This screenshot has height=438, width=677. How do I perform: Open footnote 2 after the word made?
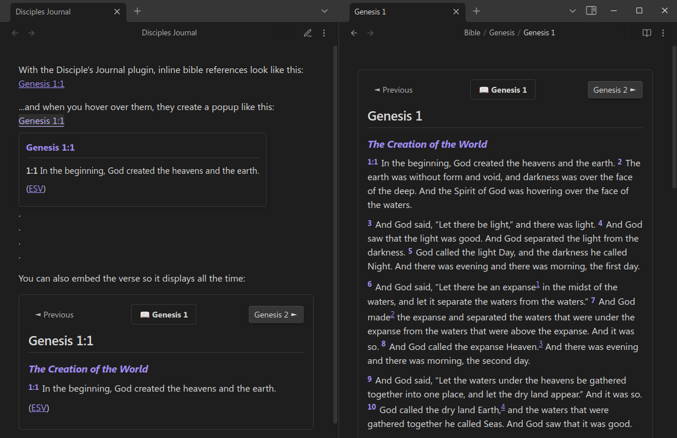pos(392,315)
